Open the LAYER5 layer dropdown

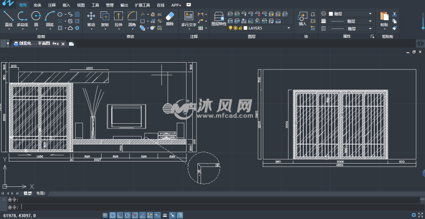tap(289, 28)
